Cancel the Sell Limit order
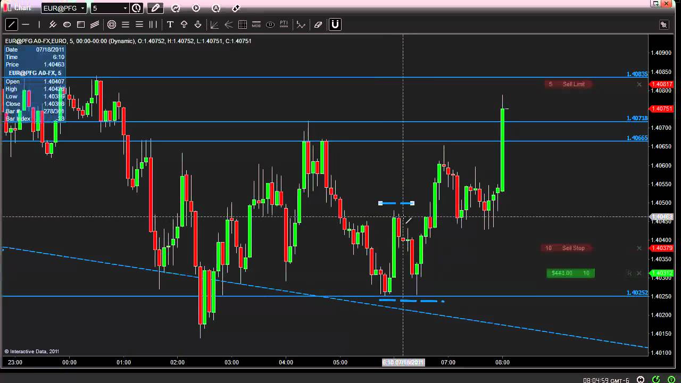This screenshot has height=383, width=681. coord(639,84)
